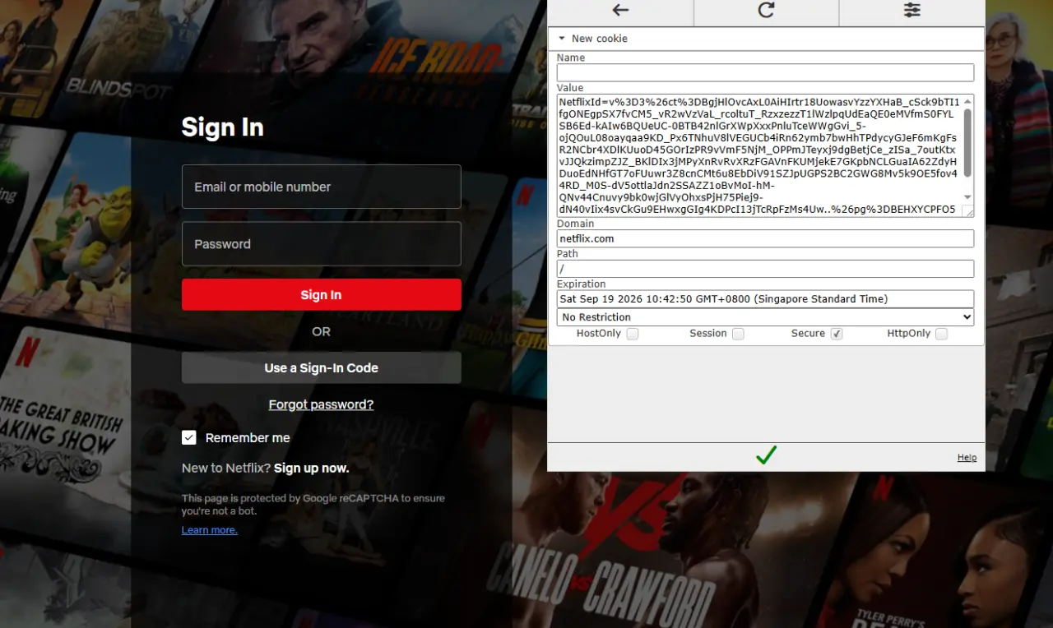
Task: Open the No Restriction sameSite dropdown
Action: [x=765, y=317]
